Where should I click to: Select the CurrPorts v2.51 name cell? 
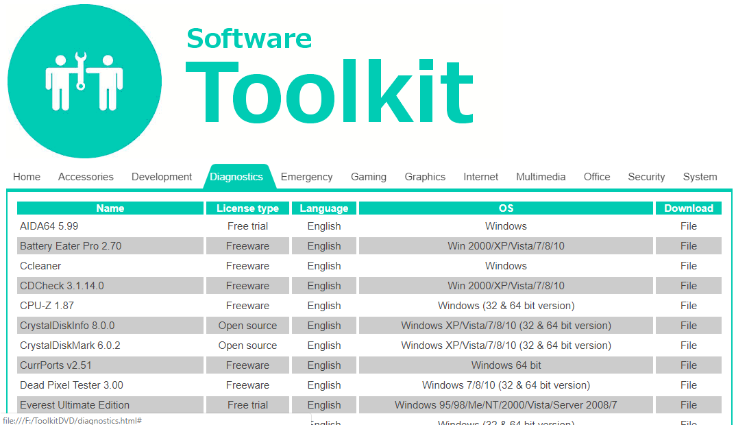(110, 365)
